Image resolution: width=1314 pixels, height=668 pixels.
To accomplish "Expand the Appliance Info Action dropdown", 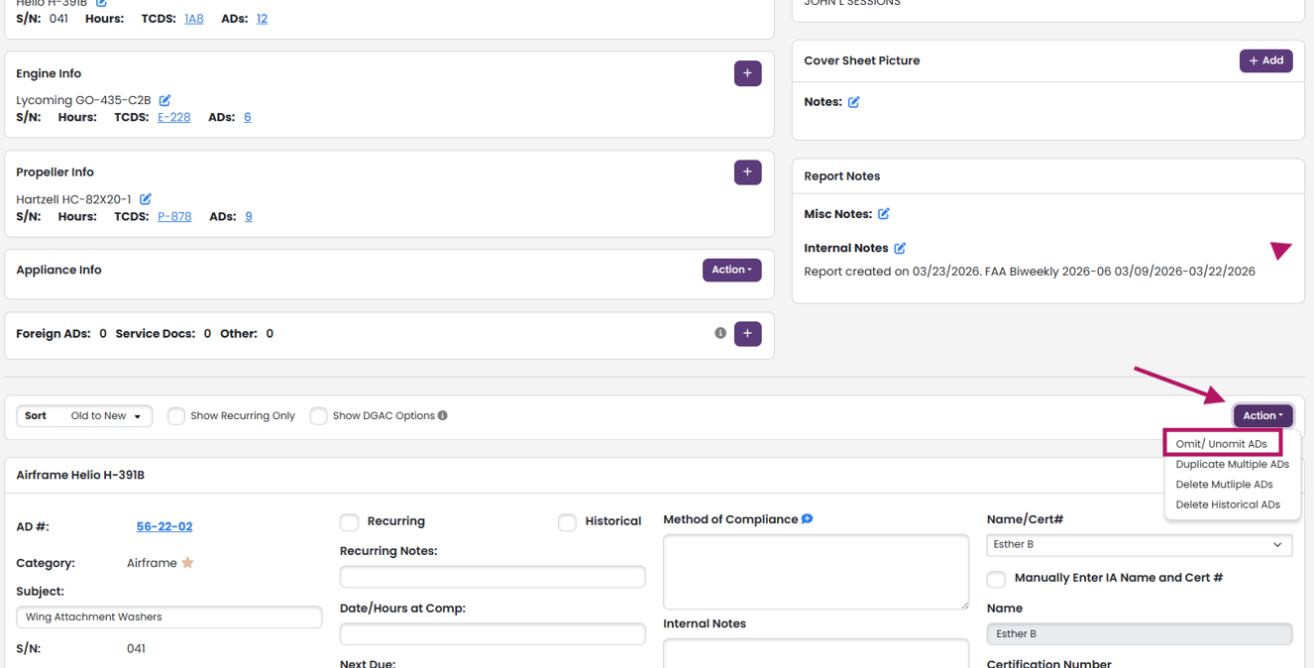I will (x=731, y=270).
